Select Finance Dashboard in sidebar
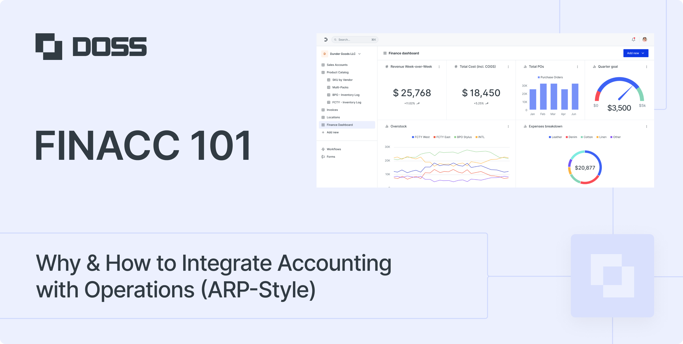683x344 pixels. tap(340, 125)
